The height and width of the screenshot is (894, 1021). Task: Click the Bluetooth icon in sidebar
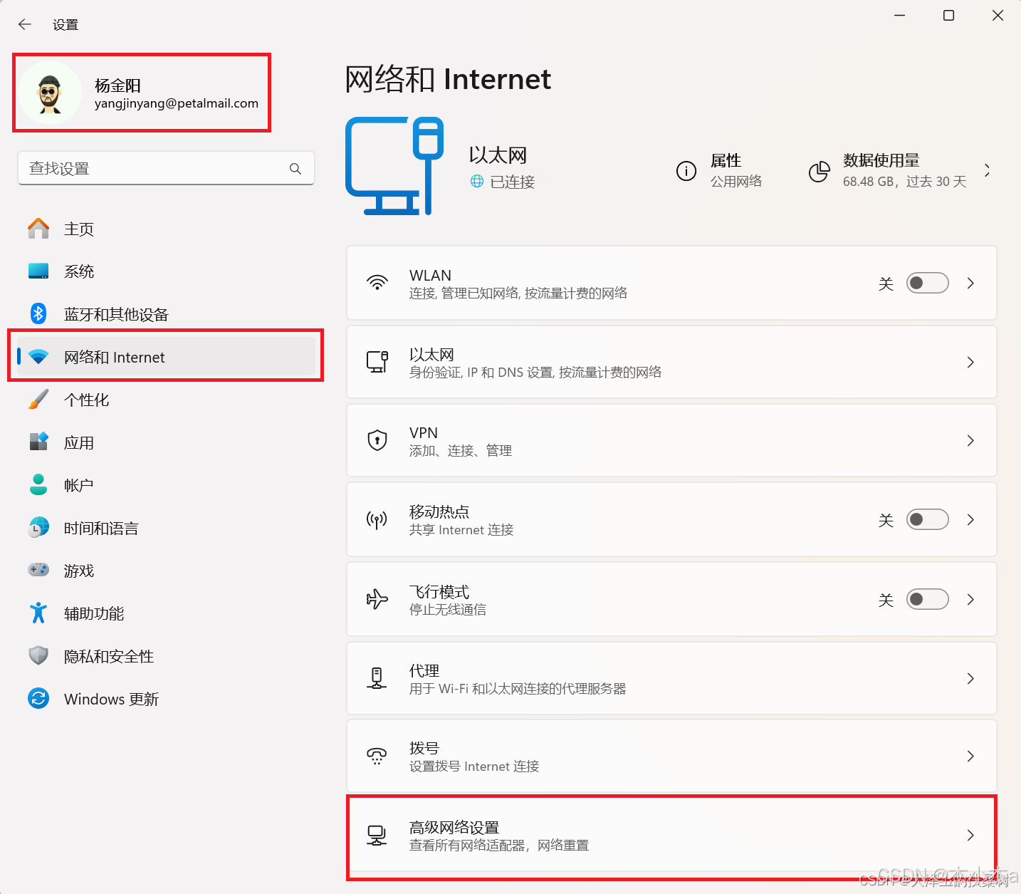click(x=38, y=313)
